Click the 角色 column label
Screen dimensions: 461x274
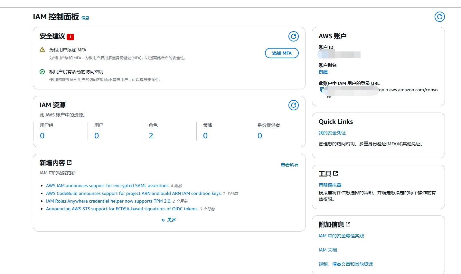(x=153, y=125)
